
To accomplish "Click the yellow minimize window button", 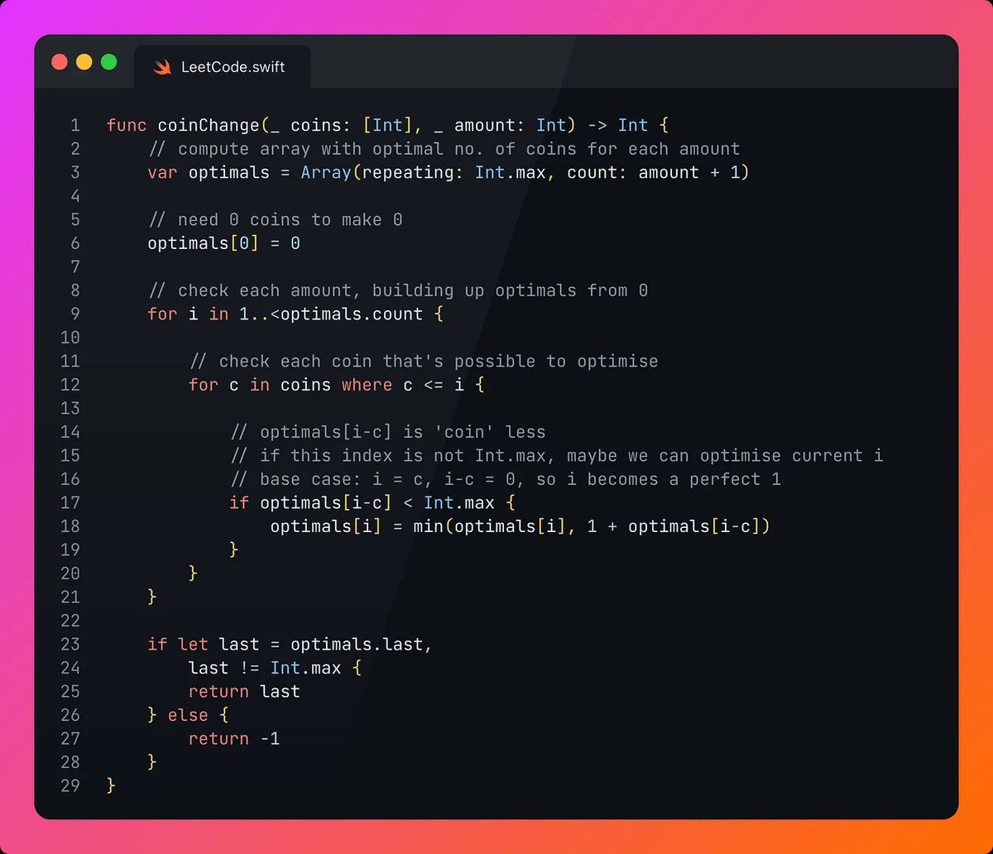I will coord(84,62).
